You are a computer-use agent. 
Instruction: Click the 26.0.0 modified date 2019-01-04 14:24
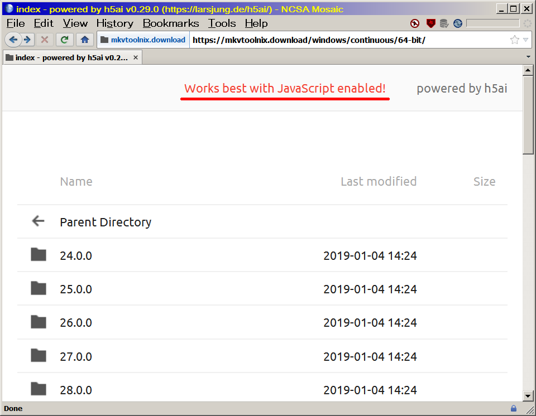[370, 322]
